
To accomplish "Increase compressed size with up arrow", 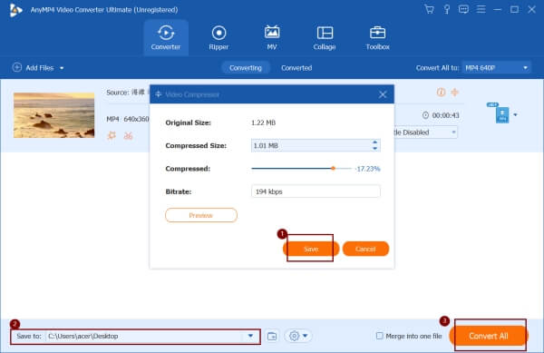I will click(x=374, y=142).
